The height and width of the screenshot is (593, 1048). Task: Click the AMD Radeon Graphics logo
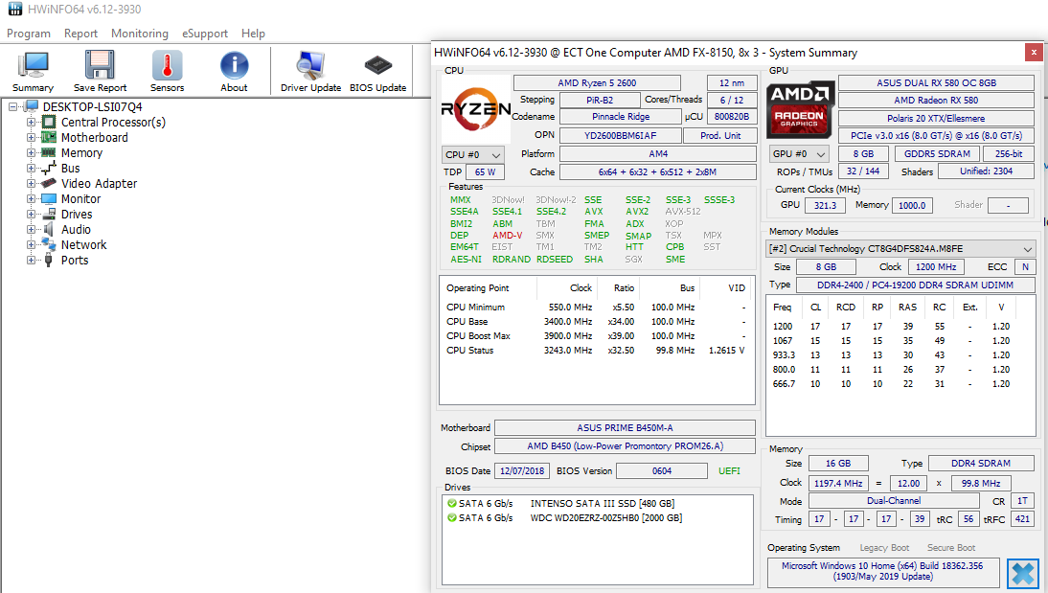(x=799, y=109)
